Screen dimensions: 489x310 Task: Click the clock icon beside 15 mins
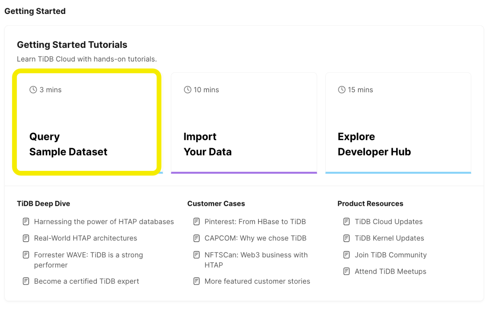(x=342, y=90)
